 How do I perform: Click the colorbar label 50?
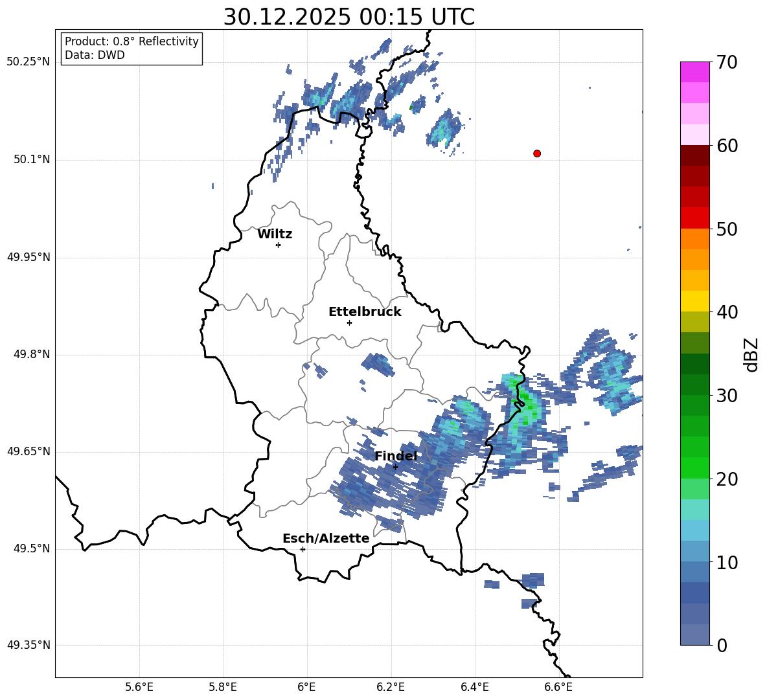click(727, 229)
